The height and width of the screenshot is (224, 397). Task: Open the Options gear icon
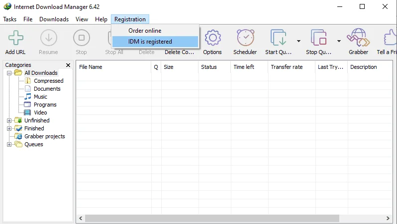(x=213, y=38)
